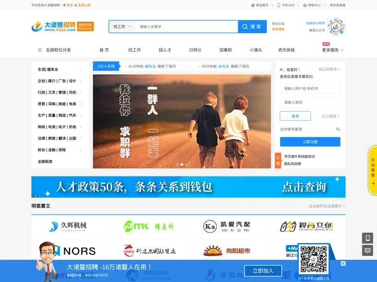Click the 登录 button in login panel
This screenshot has width=377, height=282.
[x=295, y=116]
